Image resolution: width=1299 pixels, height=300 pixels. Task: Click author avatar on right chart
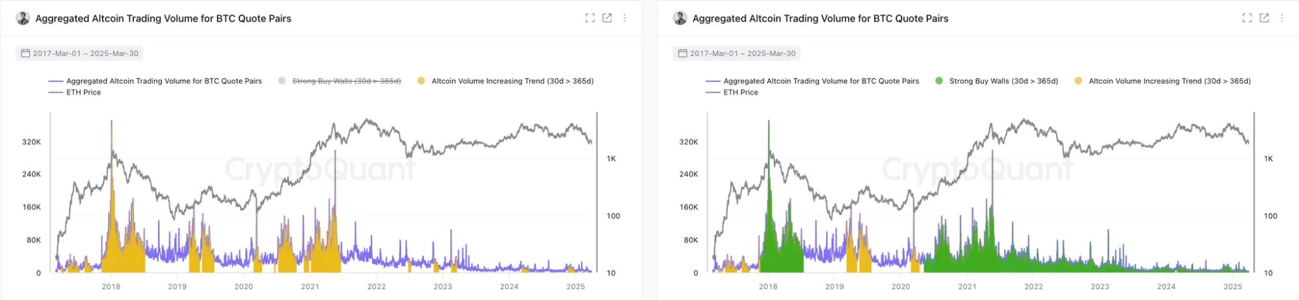[680, 18]
